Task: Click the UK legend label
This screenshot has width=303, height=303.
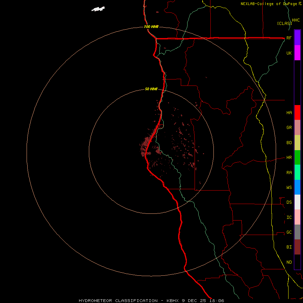Action: (x=289, y=53)
